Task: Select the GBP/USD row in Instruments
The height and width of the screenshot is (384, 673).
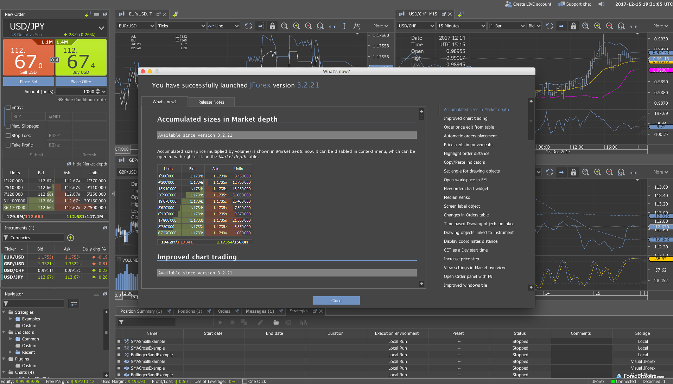Action: [55, 264]
